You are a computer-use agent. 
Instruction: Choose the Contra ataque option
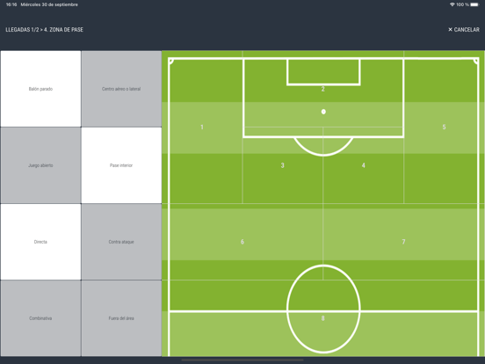(x=121, y=242)
